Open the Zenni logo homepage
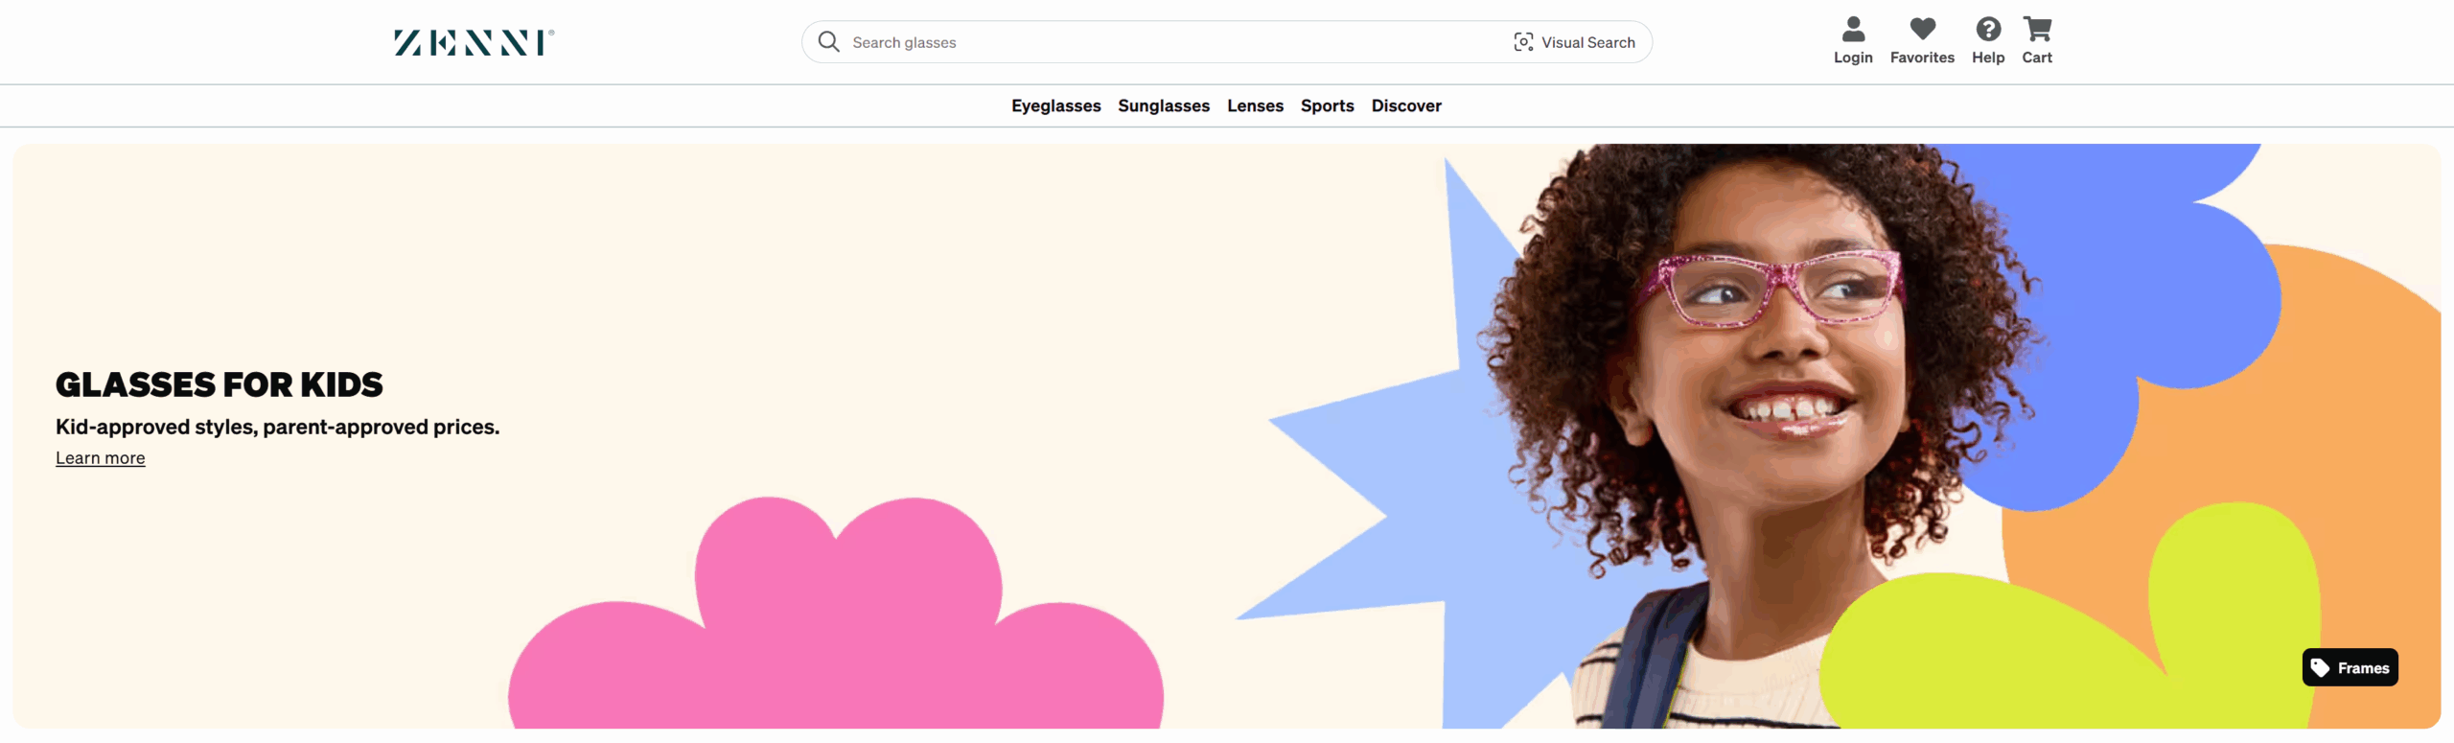The width and height of the screenshot is (2454, 743). click(474, 42)
